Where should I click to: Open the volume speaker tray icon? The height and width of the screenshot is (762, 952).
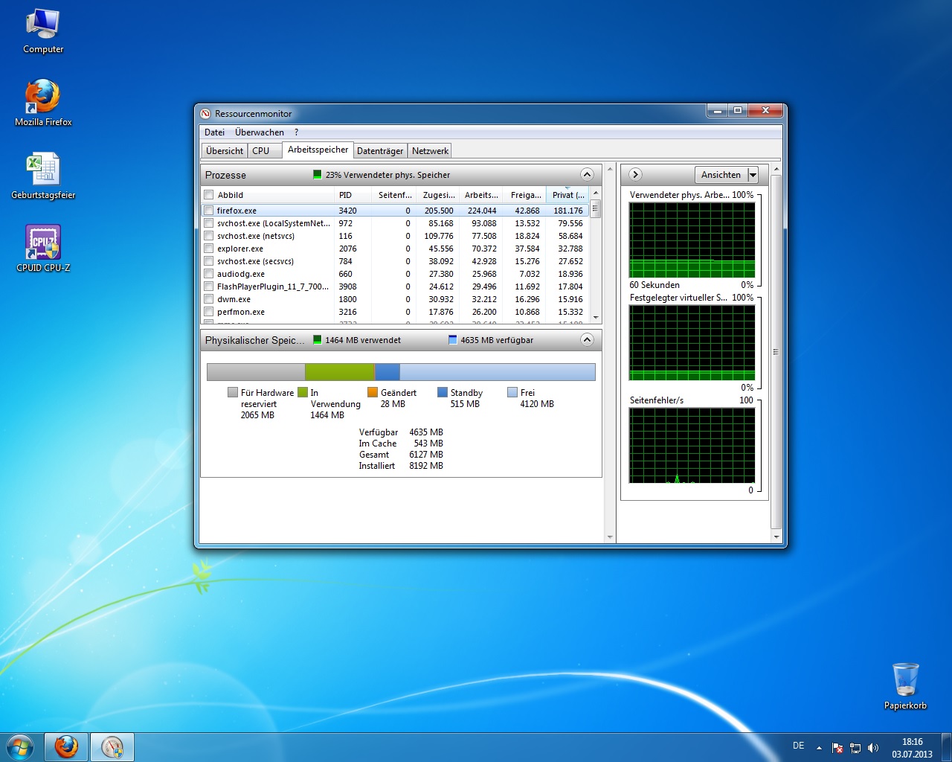click(873, 748)
